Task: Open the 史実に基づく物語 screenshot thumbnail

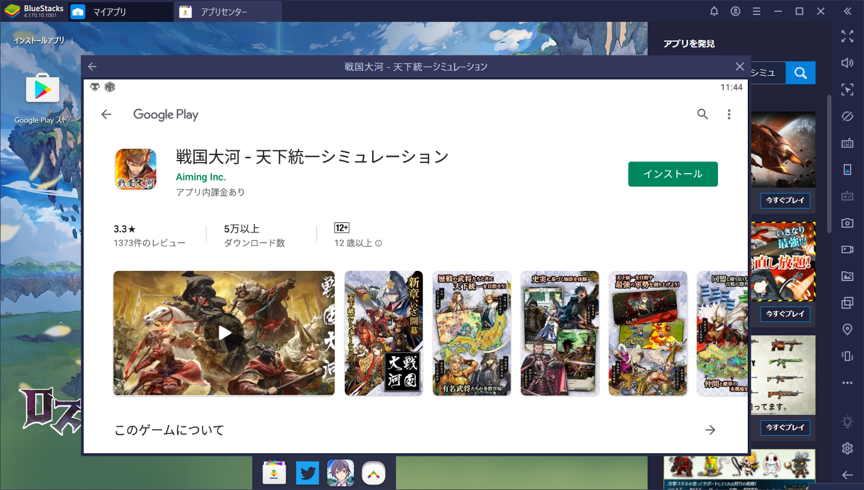Action: pos(560,333)
